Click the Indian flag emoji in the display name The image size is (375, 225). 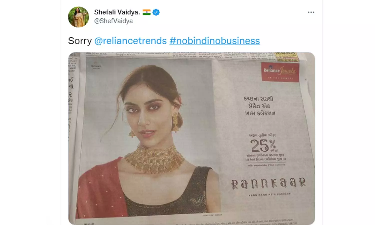147,11
